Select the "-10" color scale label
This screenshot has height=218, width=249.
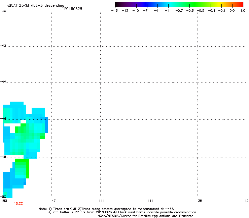coord(136,11)
